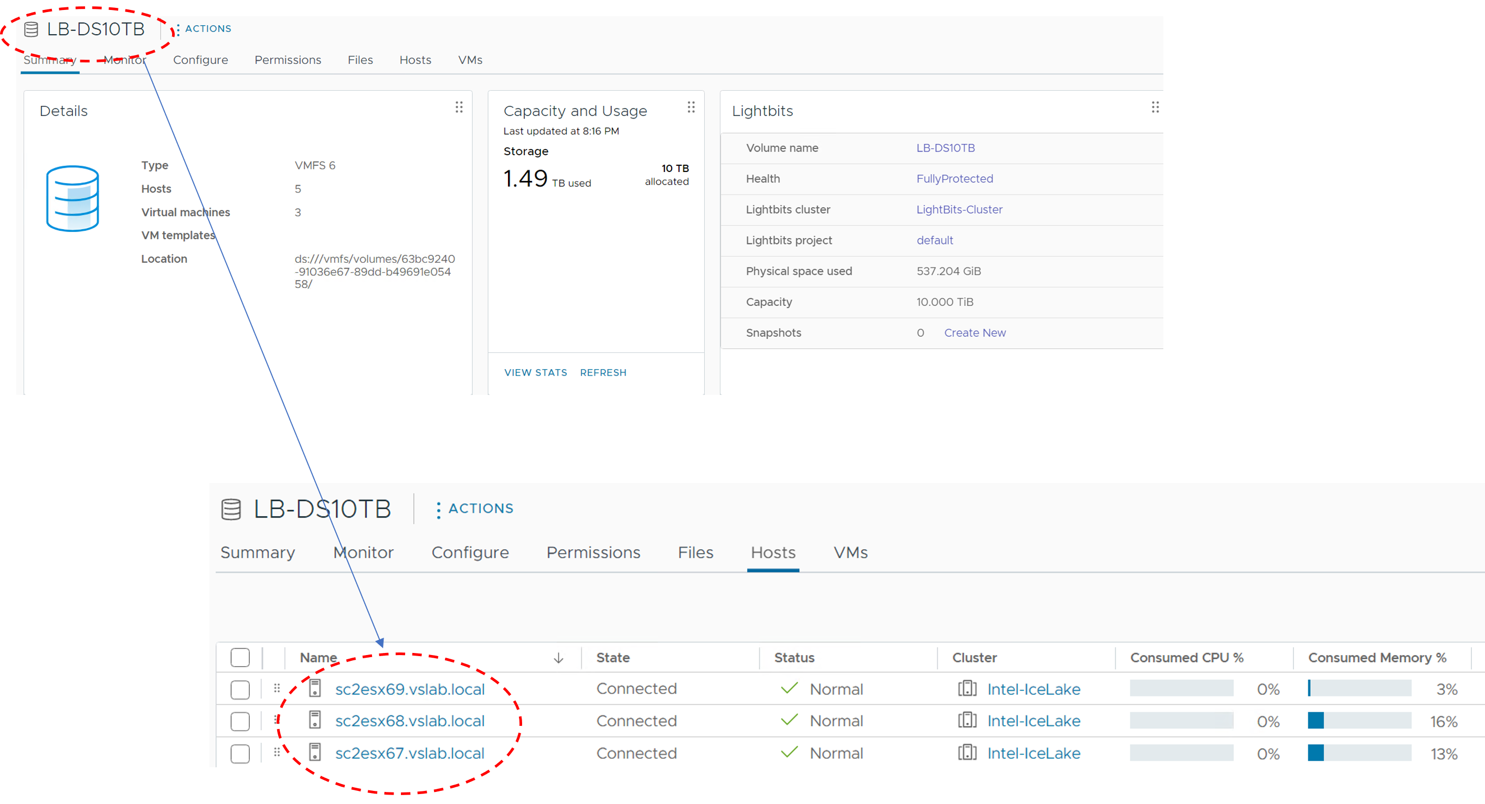Click the VIEW STATS button
The width and height of the screenshot is (1485, 804).
[535, 372]
